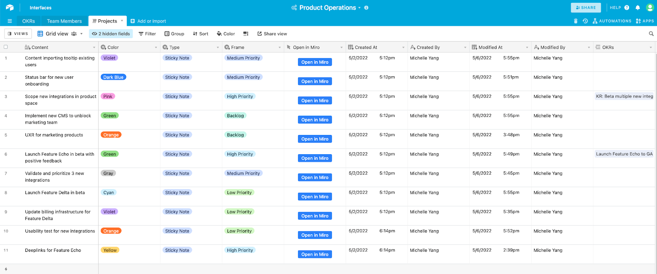Image resolution: width=657 pixels, height=274 pixels.
Task: Open the Frame column dropdown arrow
Action: click(280, 48)
